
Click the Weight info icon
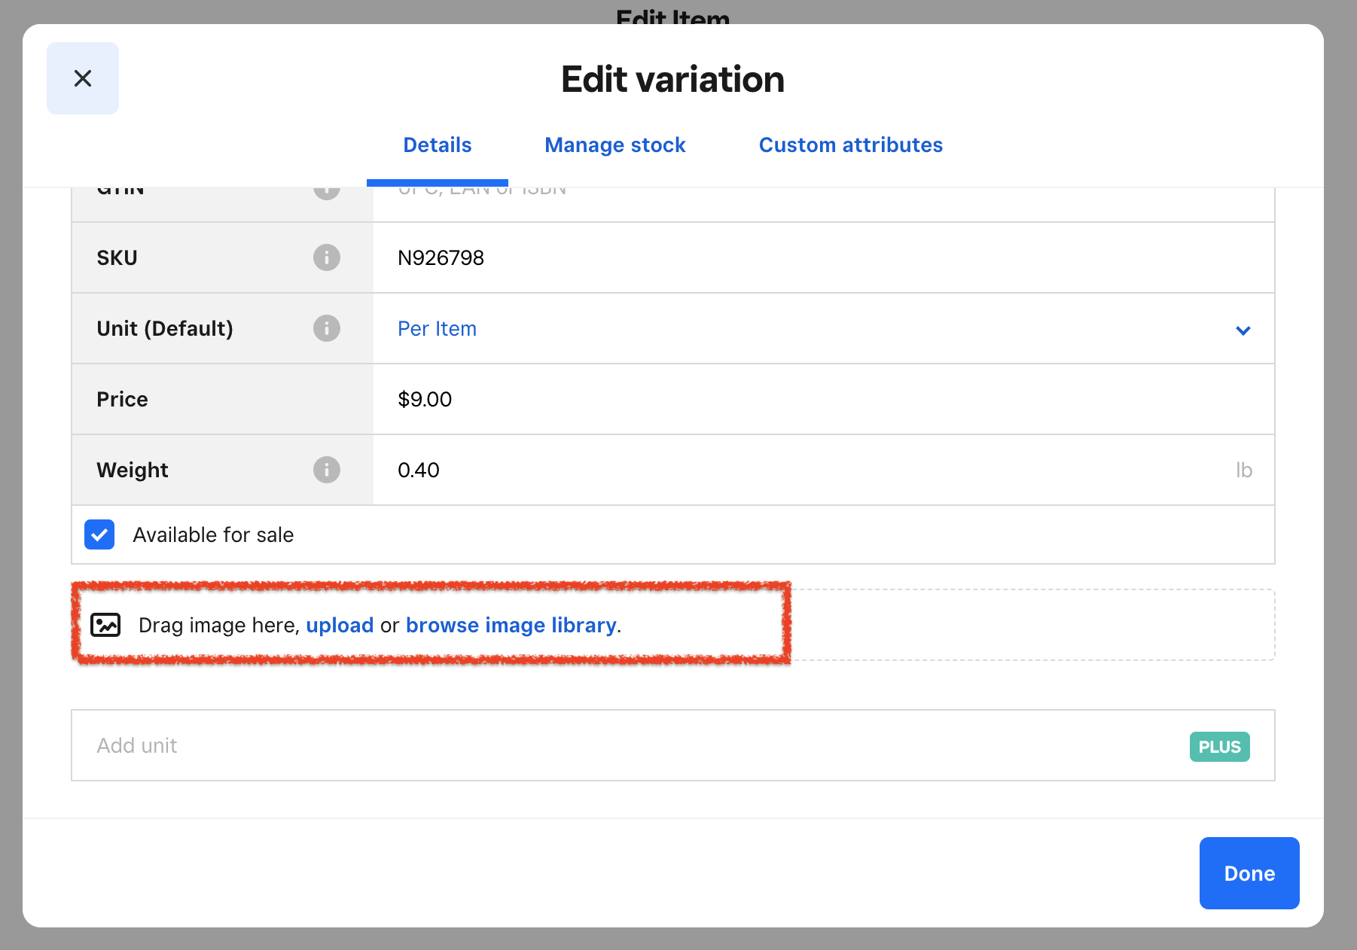327,470
